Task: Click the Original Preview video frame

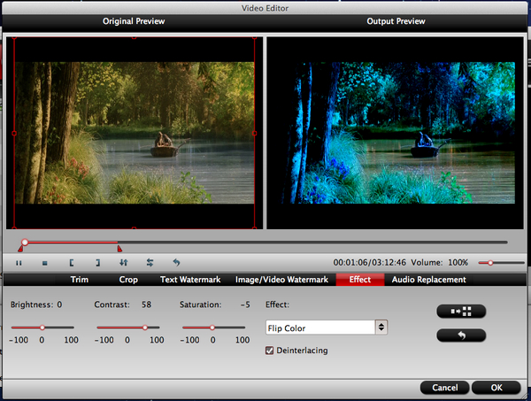Action: click(135, 133)
